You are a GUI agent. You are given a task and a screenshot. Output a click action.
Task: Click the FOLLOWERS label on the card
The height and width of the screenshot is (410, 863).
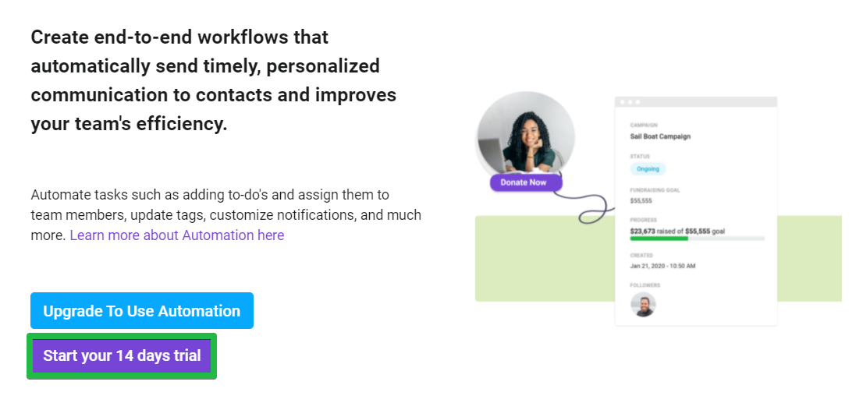645,285
